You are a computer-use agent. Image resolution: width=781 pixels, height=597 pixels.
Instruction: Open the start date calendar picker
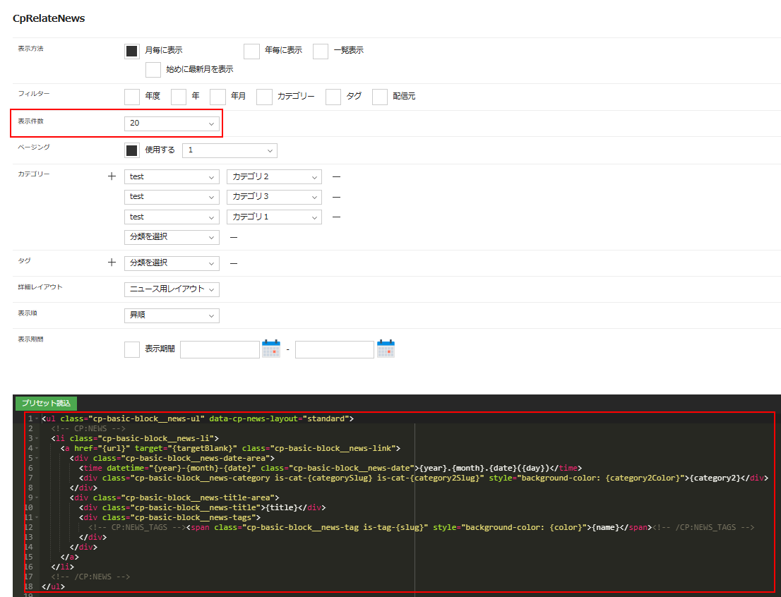271,349
